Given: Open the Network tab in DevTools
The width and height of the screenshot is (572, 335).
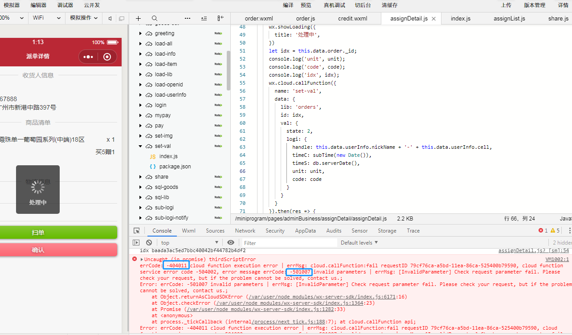Looking at the screenshot, I should click(245, 231).
